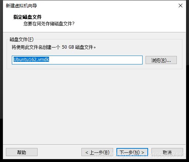
Task: Click the Ubuntu162.vmdk filename input field
Action: coord(77,60)
